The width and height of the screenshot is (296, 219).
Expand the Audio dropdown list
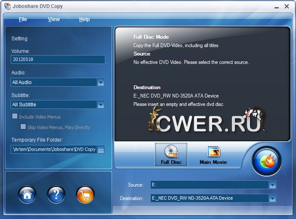pyautogui.click(x=101, y=82)
